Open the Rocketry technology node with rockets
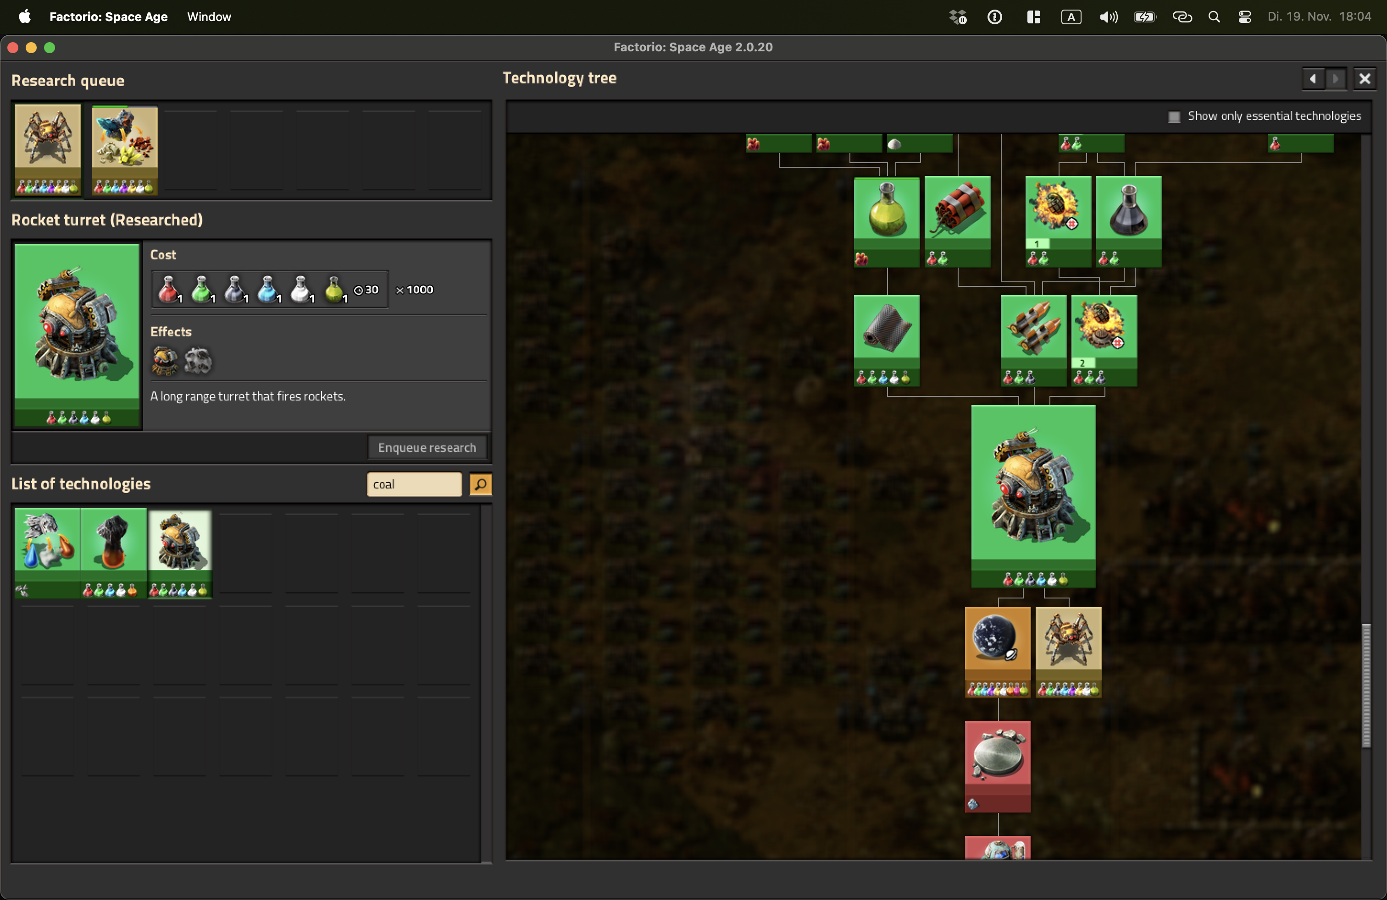 pyautogui.click(x=1033, y=340)
